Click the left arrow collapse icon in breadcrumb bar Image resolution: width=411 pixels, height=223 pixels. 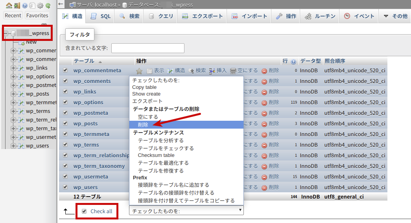[61, 4]
